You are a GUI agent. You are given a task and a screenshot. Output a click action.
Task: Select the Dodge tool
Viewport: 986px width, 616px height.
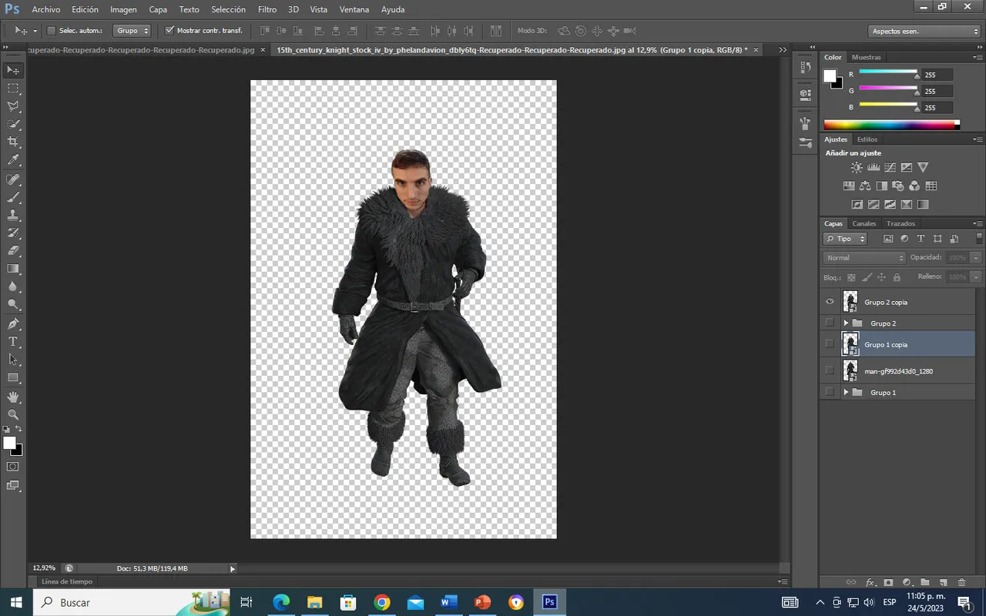tap(13, 305)
